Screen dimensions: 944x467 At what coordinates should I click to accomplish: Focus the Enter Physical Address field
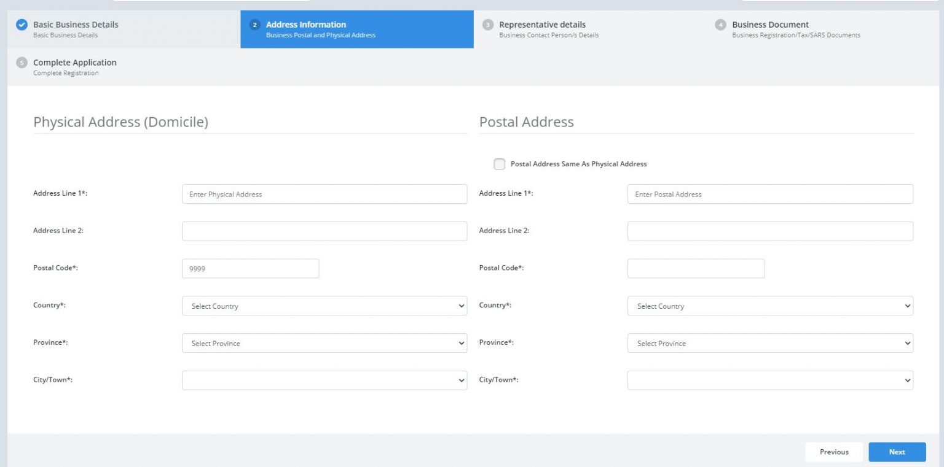(324, 195)
